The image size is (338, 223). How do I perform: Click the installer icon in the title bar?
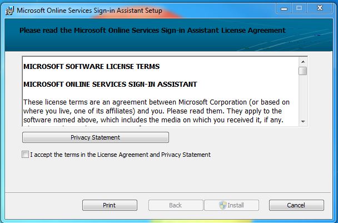click(9, 9)
